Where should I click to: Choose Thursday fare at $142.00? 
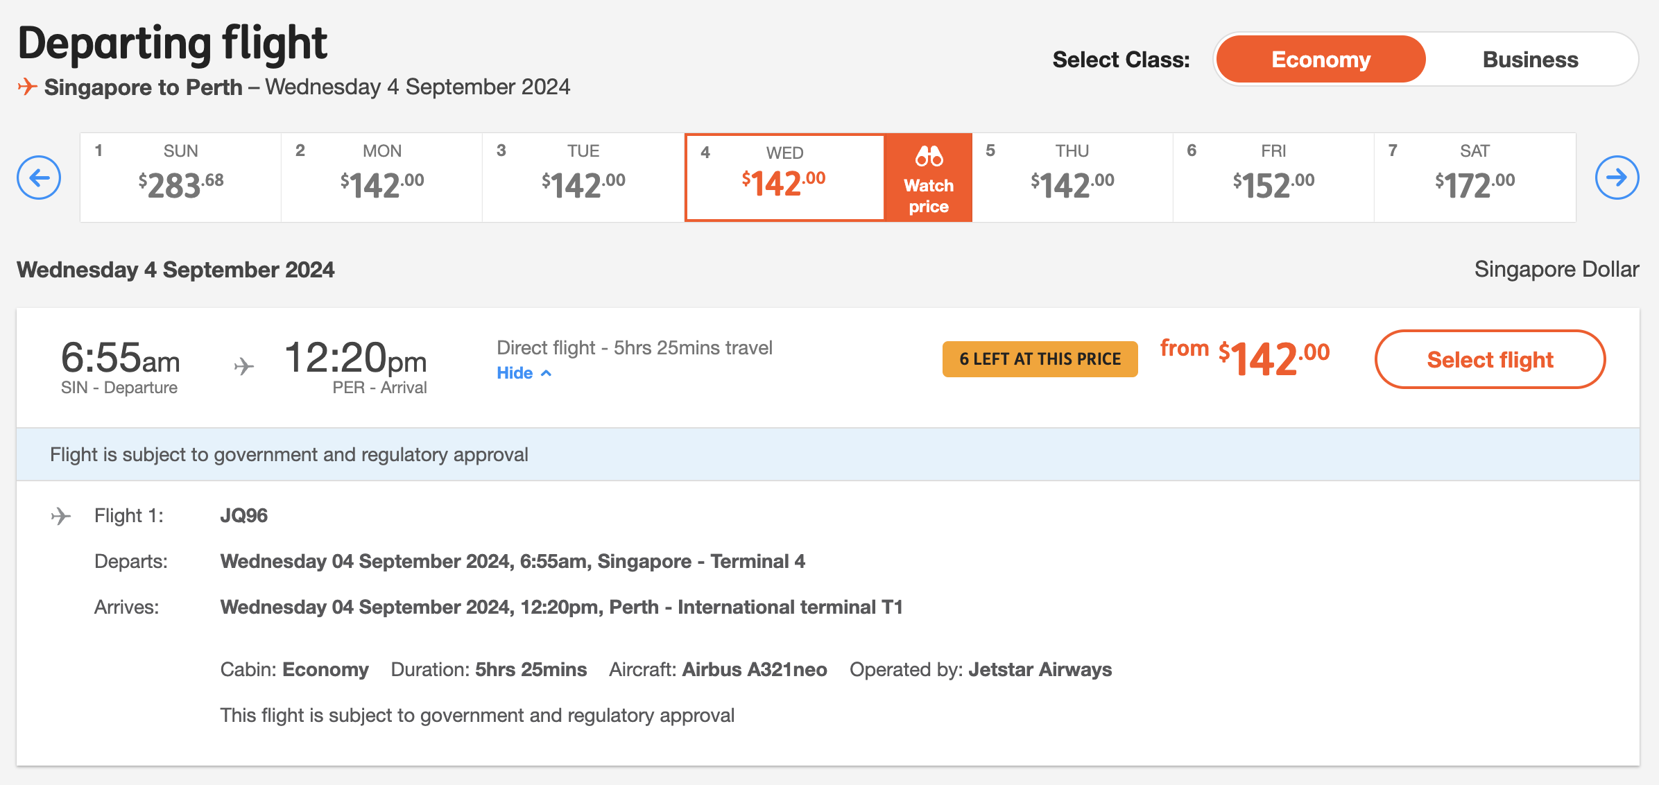(x=1072, y=178)
